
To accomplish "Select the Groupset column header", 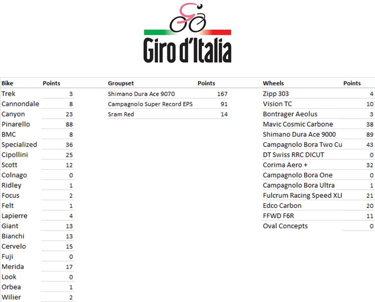I will pos(121,83).
